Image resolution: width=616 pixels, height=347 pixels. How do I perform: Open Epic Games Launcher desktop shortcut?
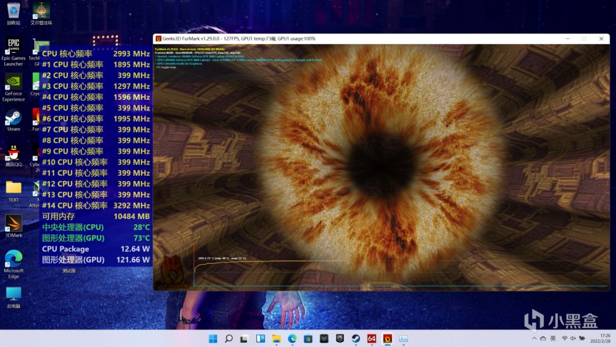point(14,52)
